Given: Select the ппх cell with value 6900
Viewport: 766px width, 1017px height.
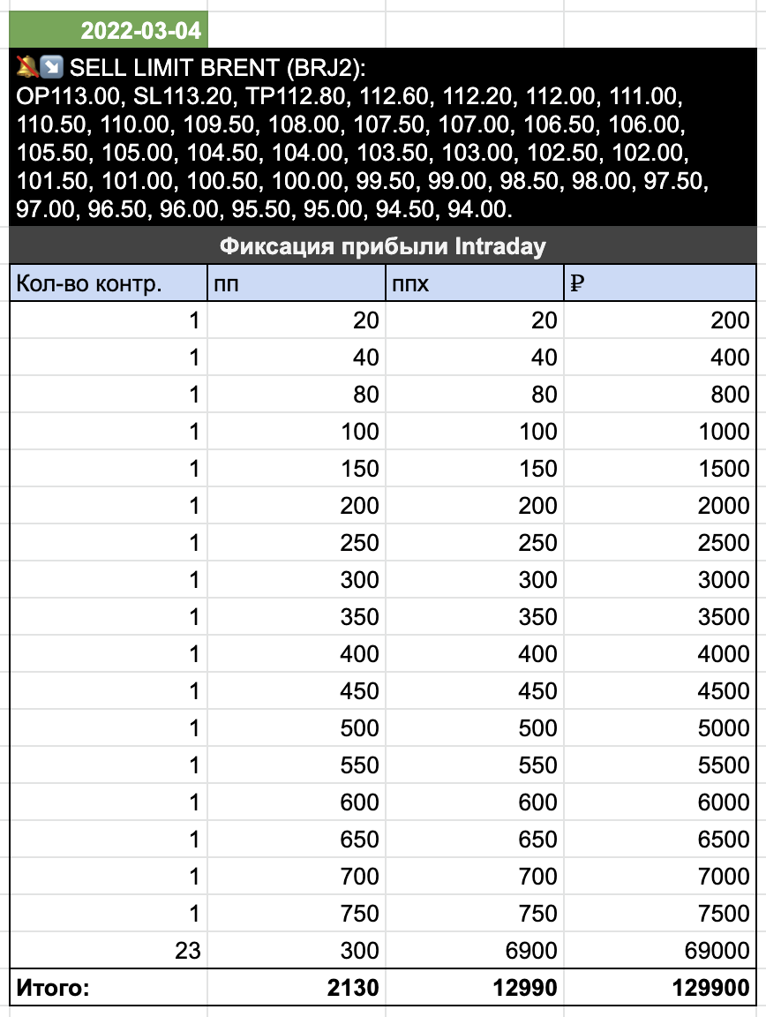Looking at the screenshot, I should (475, 950).
